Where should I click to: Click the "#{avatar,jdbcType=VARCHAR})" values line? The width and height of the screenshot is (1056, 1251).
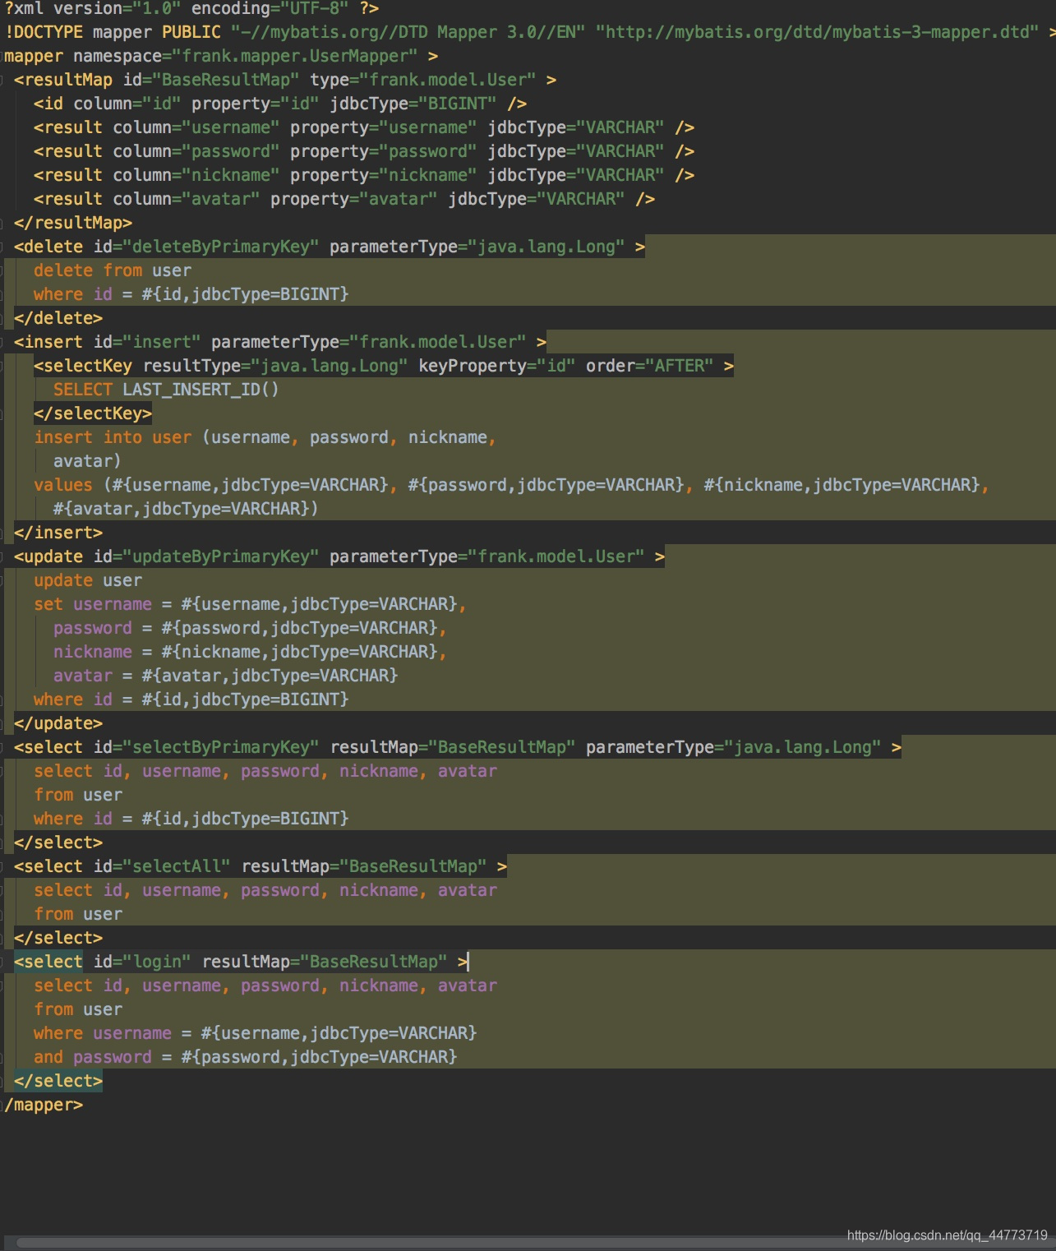pos(187,509)
